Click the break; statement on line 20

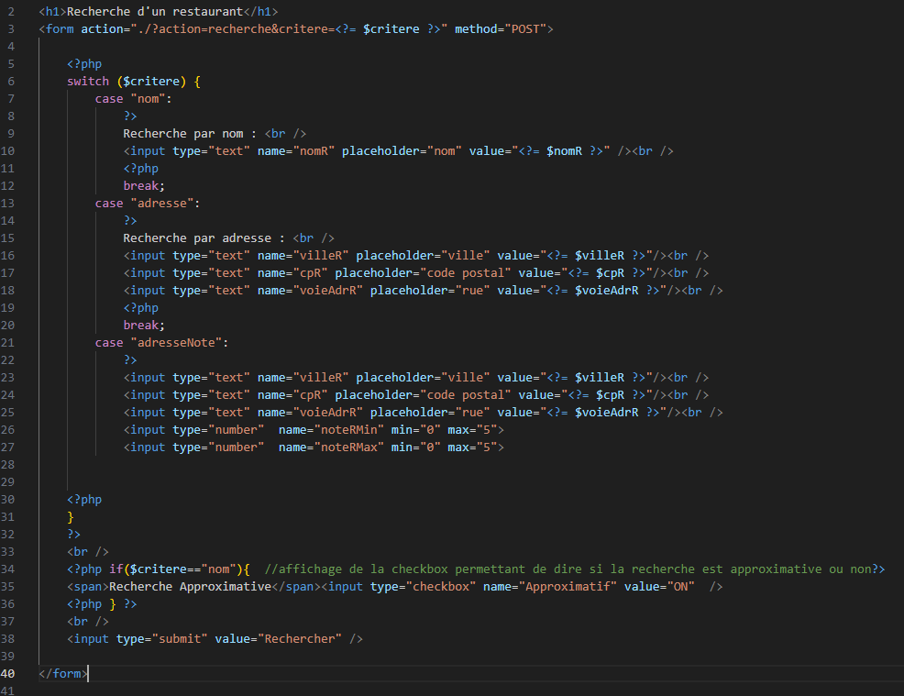(144, 326)
